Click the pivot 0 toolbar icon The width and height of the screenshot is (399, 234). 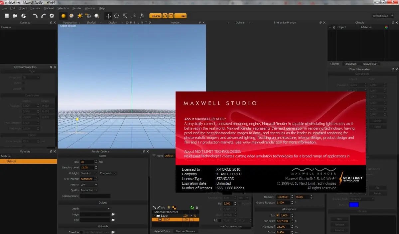tap(134, 16)
